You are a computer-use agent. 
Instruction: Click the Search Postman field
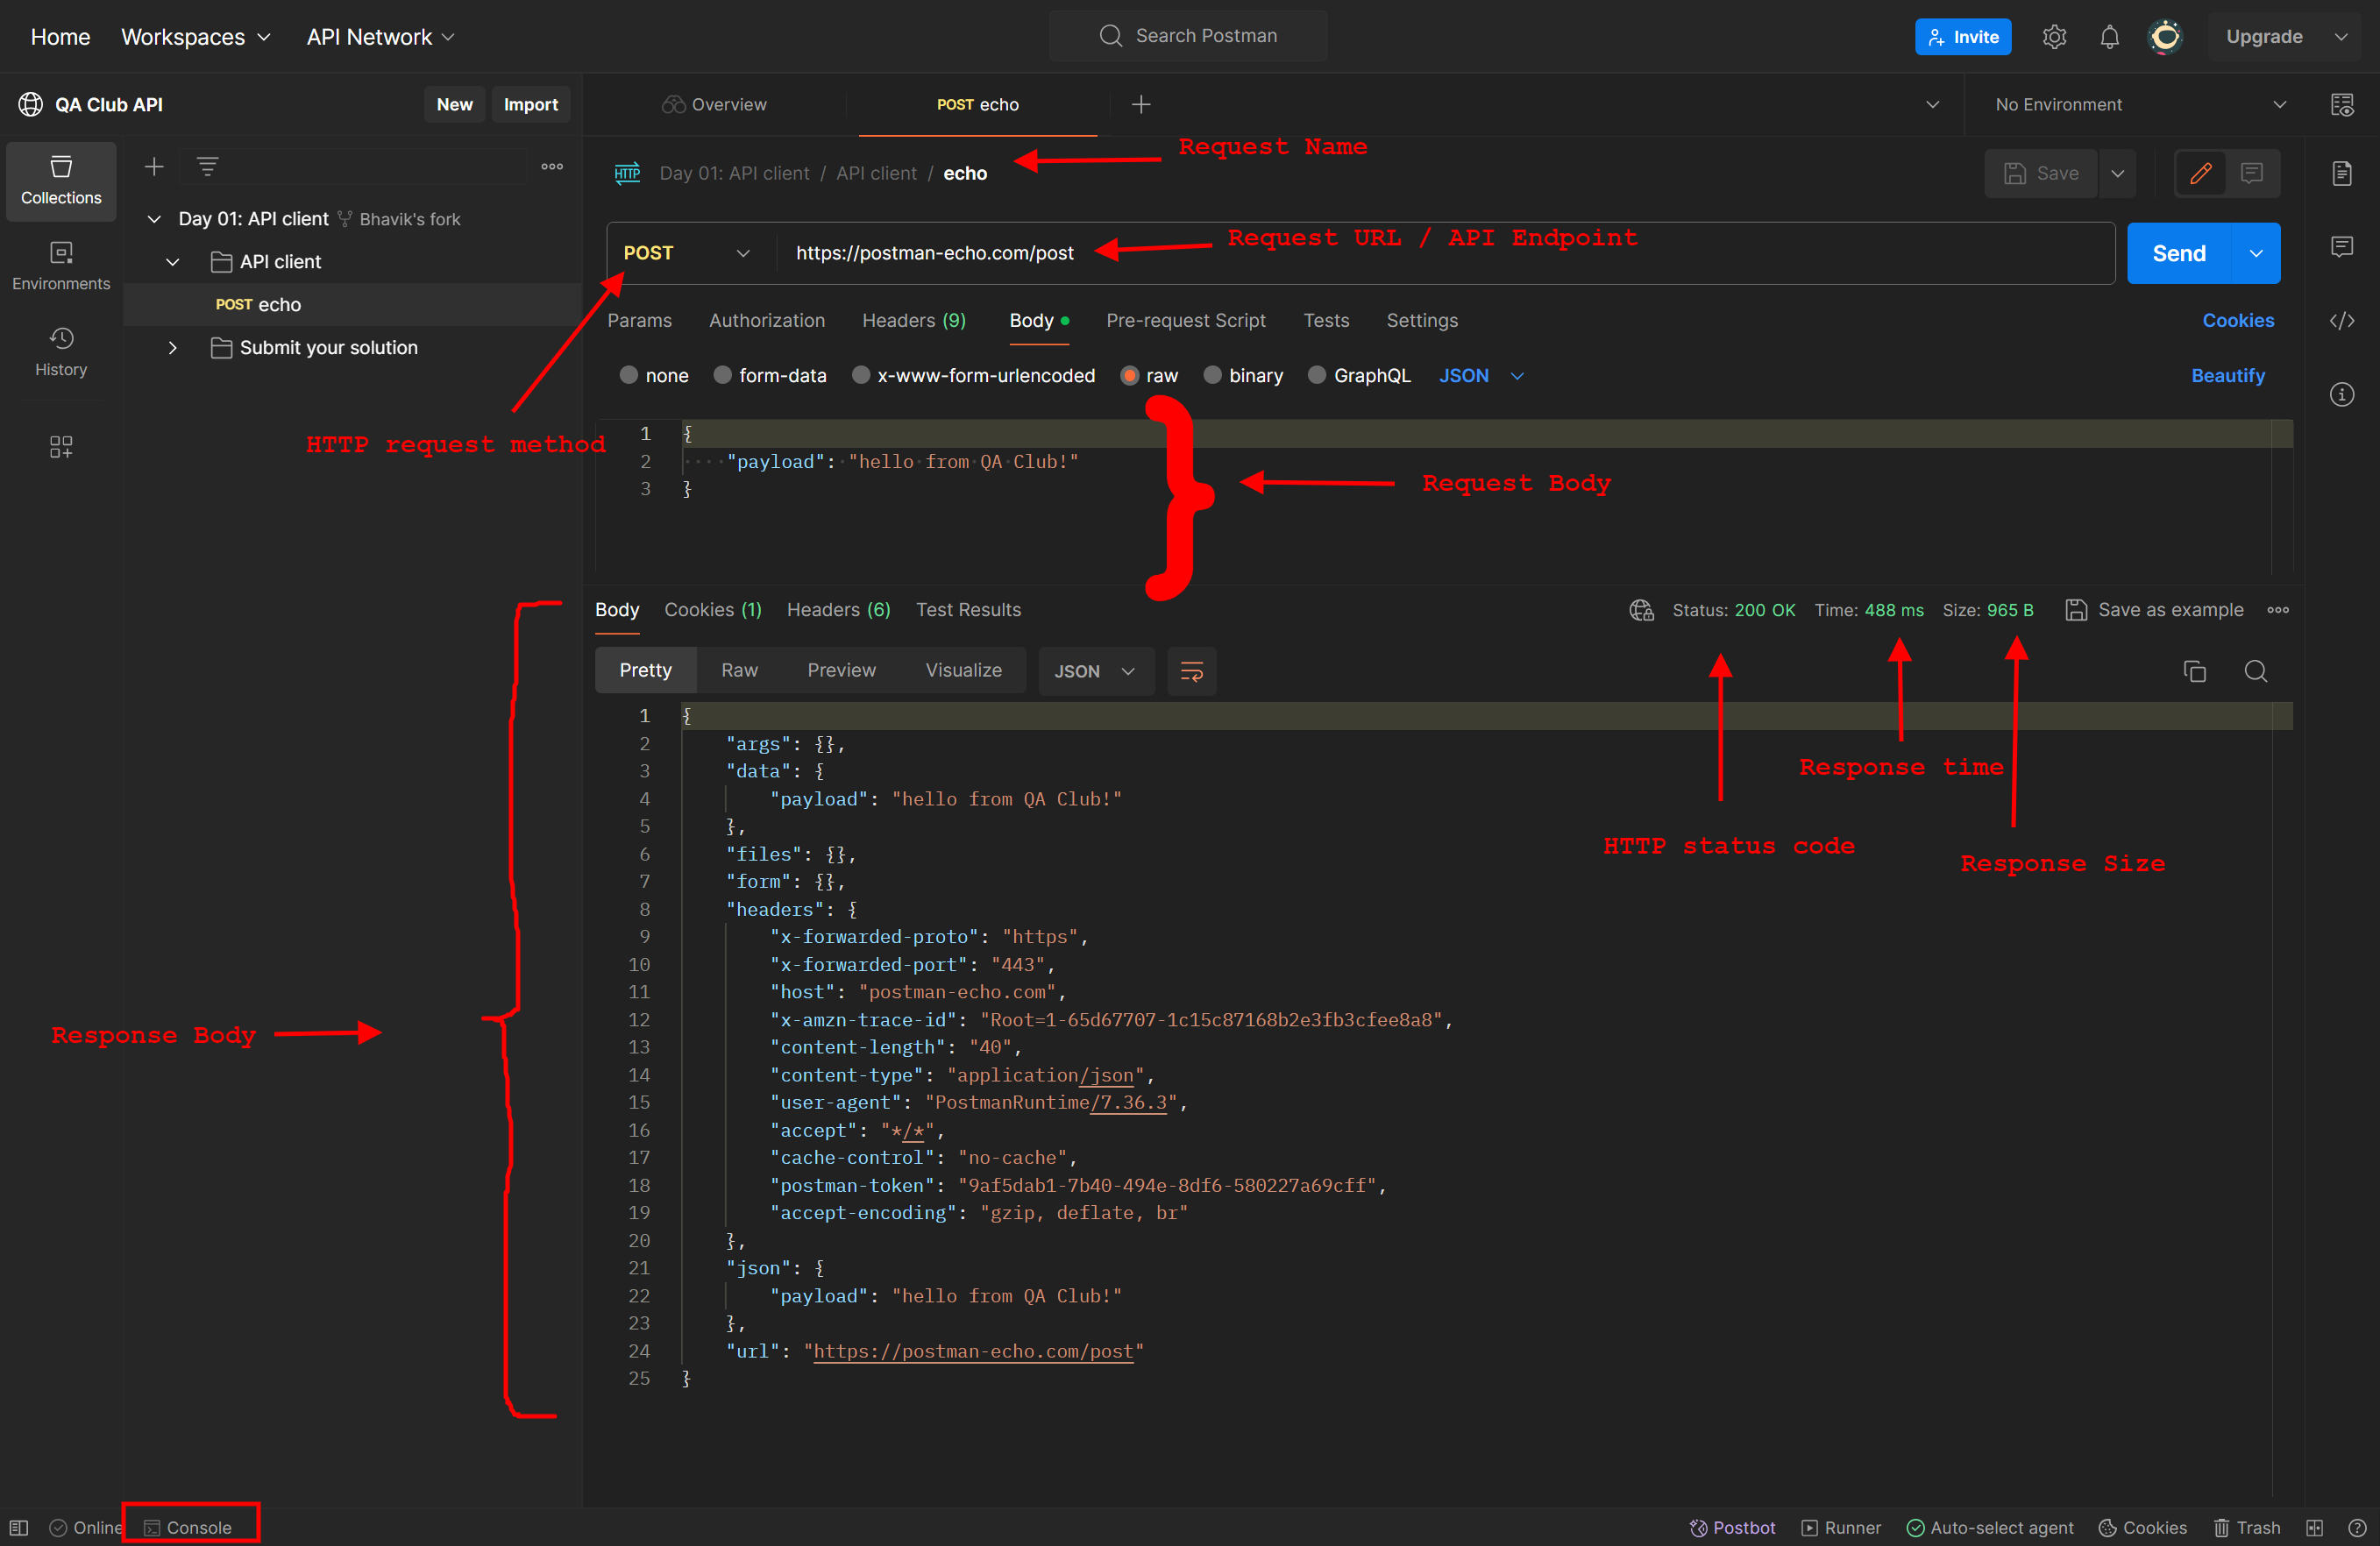tap(1188, 36)
